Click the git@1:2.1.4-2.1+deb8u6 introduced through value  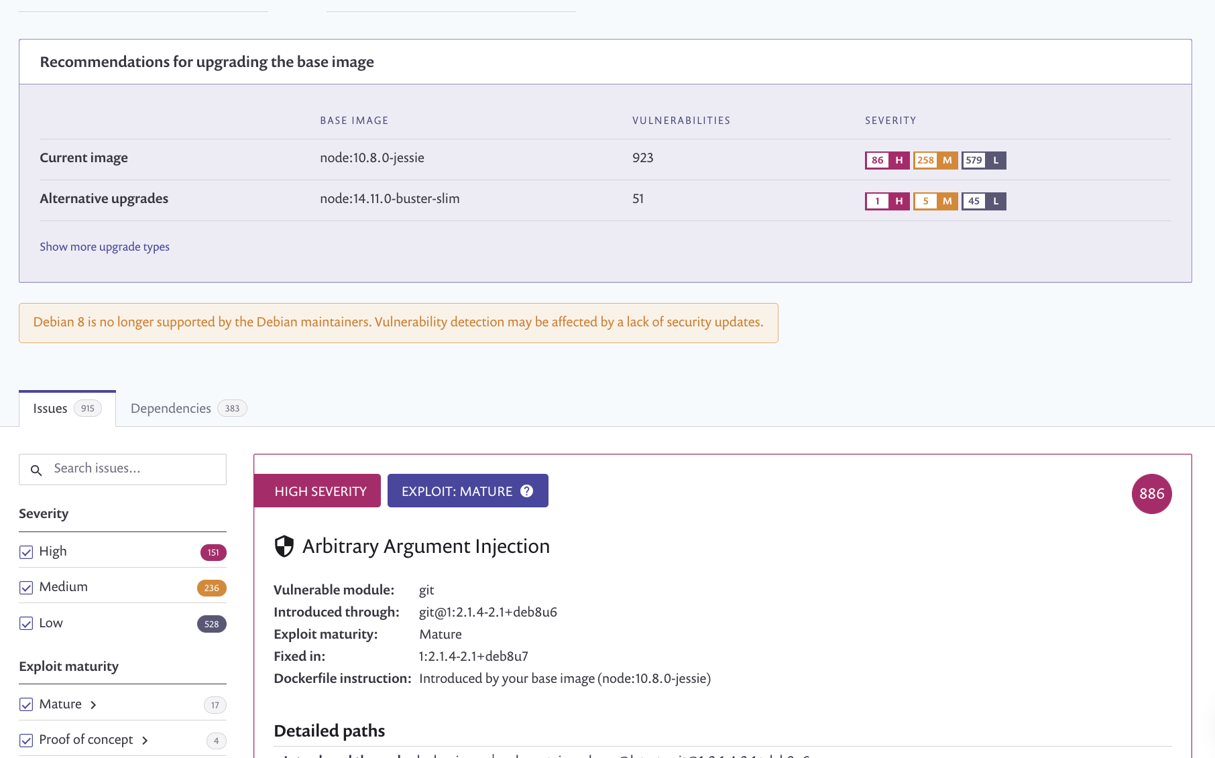pos(488,613)
